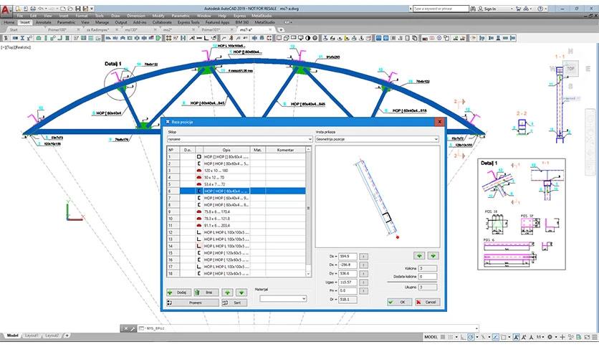
Task: Toggle grid display in the status bar
Action: [451, 337]
